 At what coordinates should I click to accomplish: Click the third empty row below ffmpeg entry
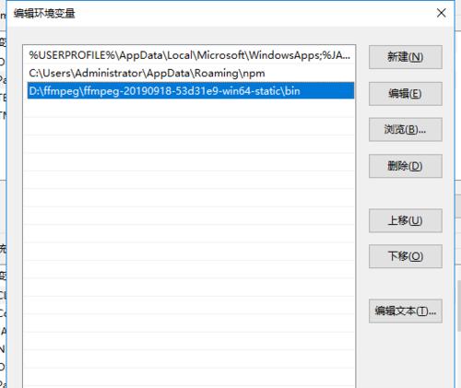tap(191, 144)
